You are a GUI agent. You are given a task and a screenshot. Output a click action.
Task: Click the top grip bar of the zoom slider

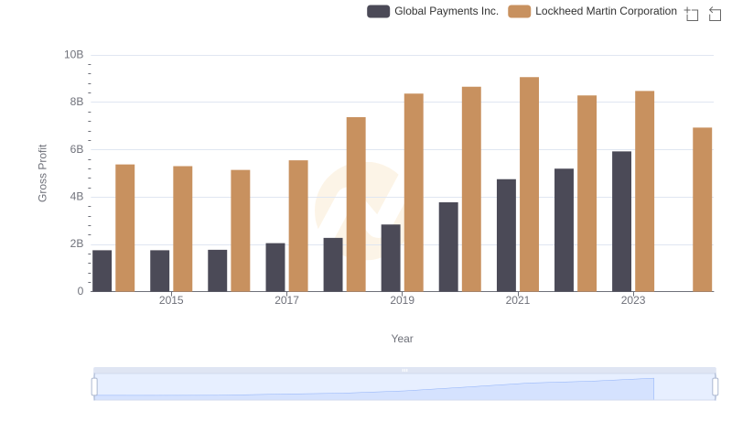pos(404,370)
